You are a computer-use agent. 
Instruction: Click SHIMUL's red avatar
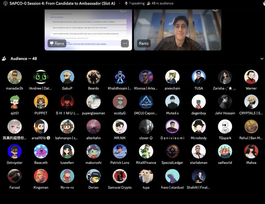pyautogui.click(x=67, y=102)
